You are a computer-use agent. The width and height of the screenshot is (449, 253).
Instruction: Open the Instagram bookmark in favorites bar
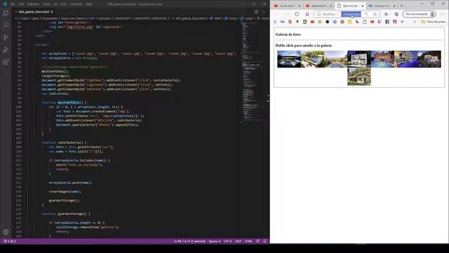point(394,22)
